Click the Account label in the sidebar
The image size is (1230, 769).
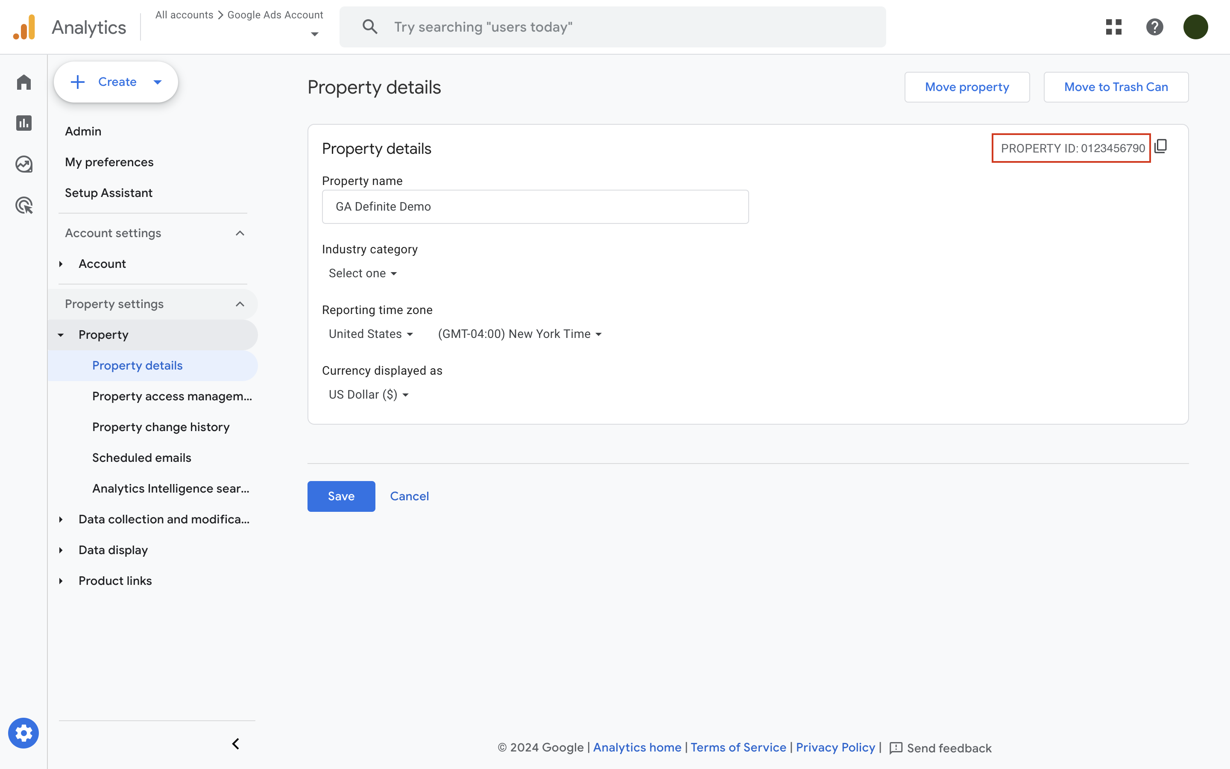[102, 264]
